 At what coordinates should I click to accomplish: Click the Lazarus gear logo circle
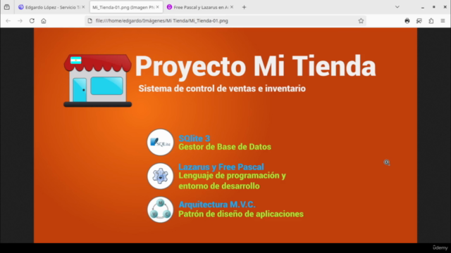160,176
